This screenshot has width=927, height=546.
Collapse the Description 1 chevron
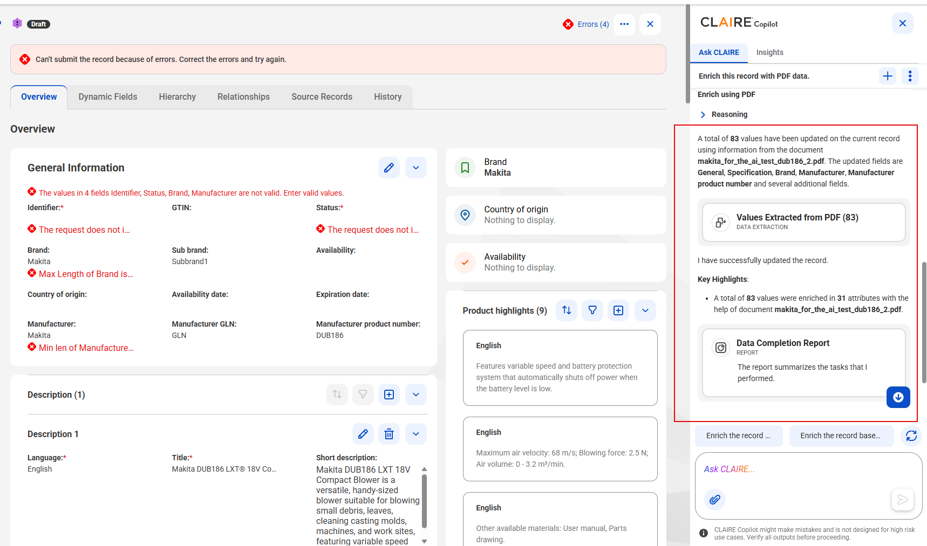click(x=416, y=434)
